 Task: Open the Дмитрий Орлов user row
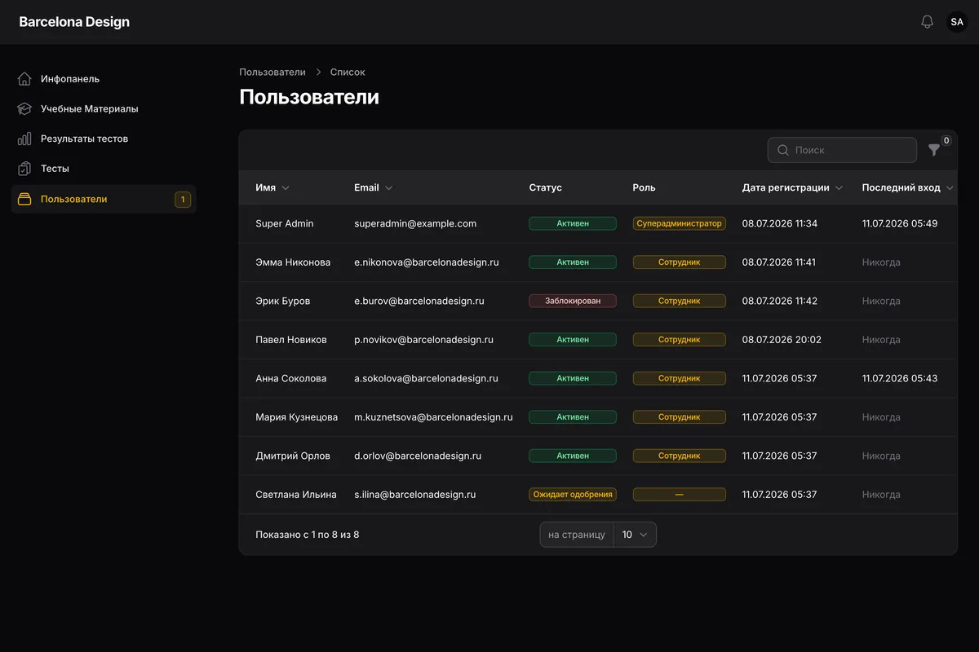coord(598,456)
